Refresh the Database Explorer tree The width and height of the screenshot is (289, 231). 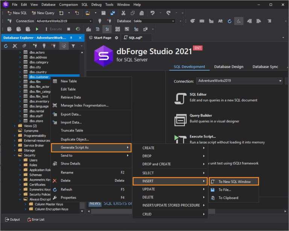point(6,46)
